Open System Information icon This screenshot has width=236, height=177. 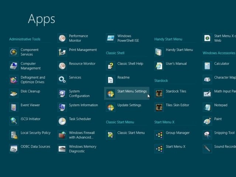[62, 107]
